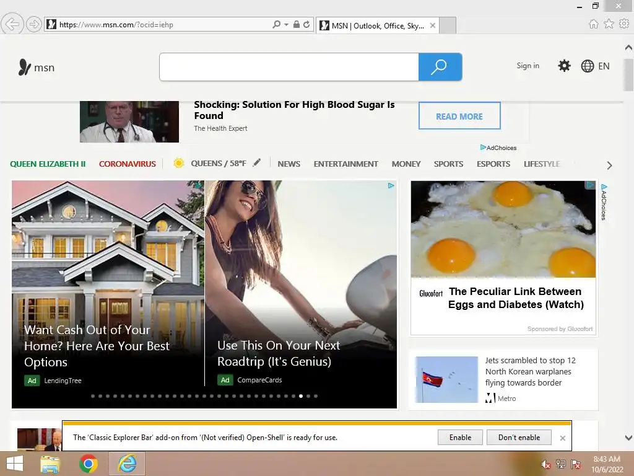
Task: Close the MSN browser tab
Action: coord(433,25)
